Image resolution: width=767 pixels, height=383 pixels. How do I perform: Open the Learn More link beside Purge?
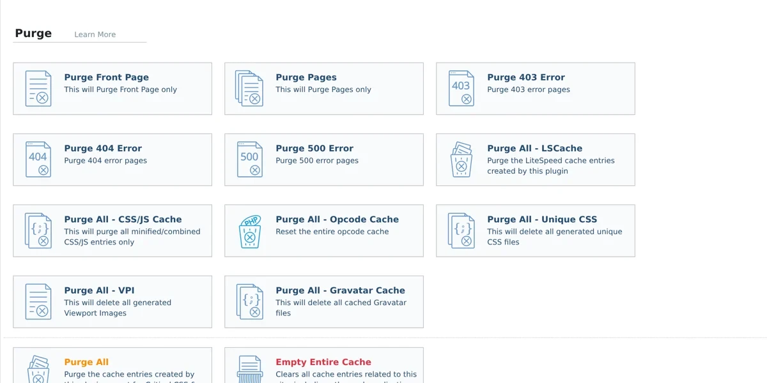[95, 34]
